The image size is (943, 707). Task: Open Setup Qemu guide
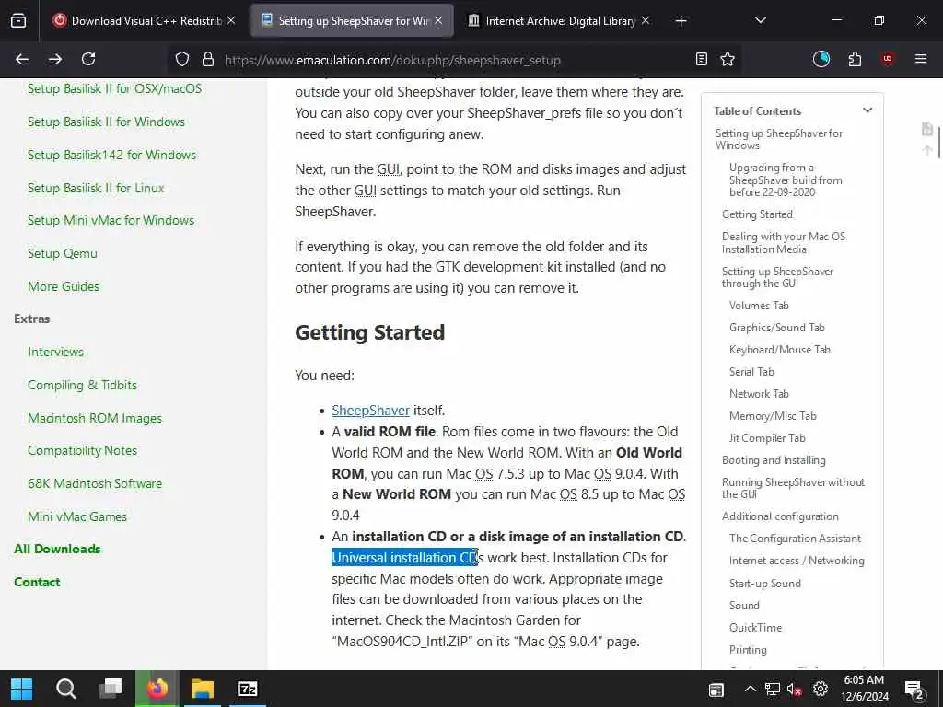63,254
